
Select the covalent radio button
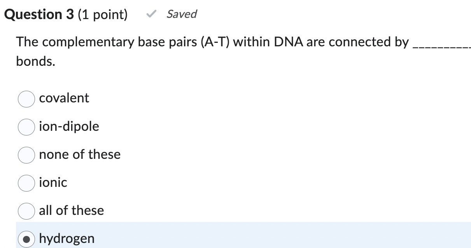click(x=26, y=99)
